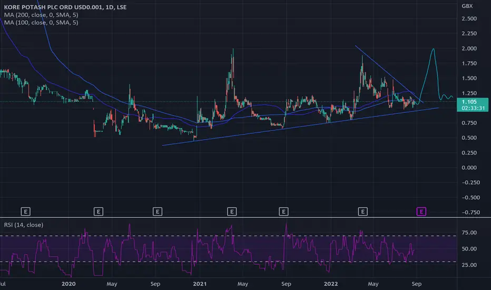Viewport: 491px width, 290px height.
Task: Select the MA 200 indicator legend
Action: [41, 15]
